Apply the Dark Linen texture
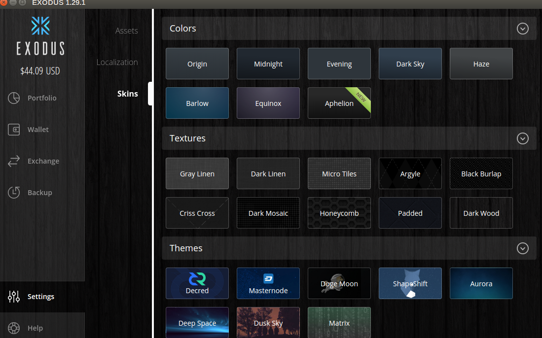Screen dimensions: 542x338 (x=268, y=173)
